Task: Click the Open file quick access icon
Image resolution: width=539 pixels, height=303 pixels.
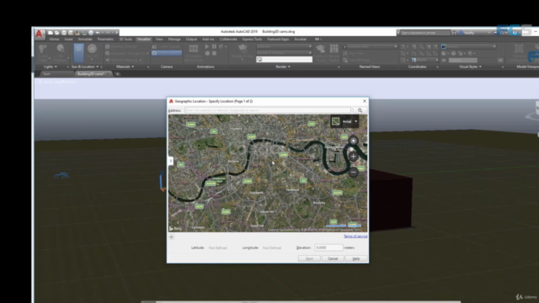Action: [x=57, y=33]
